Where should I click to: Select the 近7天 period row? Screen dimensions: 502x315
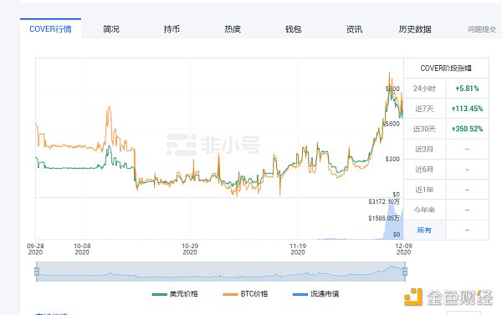pos(446,109)
